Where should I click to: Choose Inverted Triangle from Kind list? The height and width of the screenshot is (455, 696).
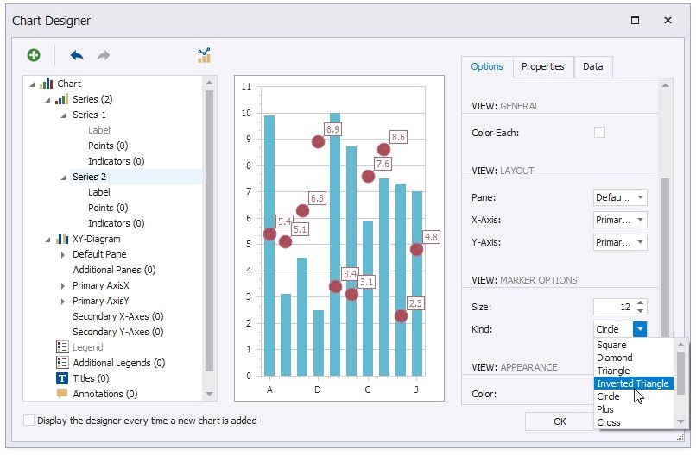tap(632, 383)
